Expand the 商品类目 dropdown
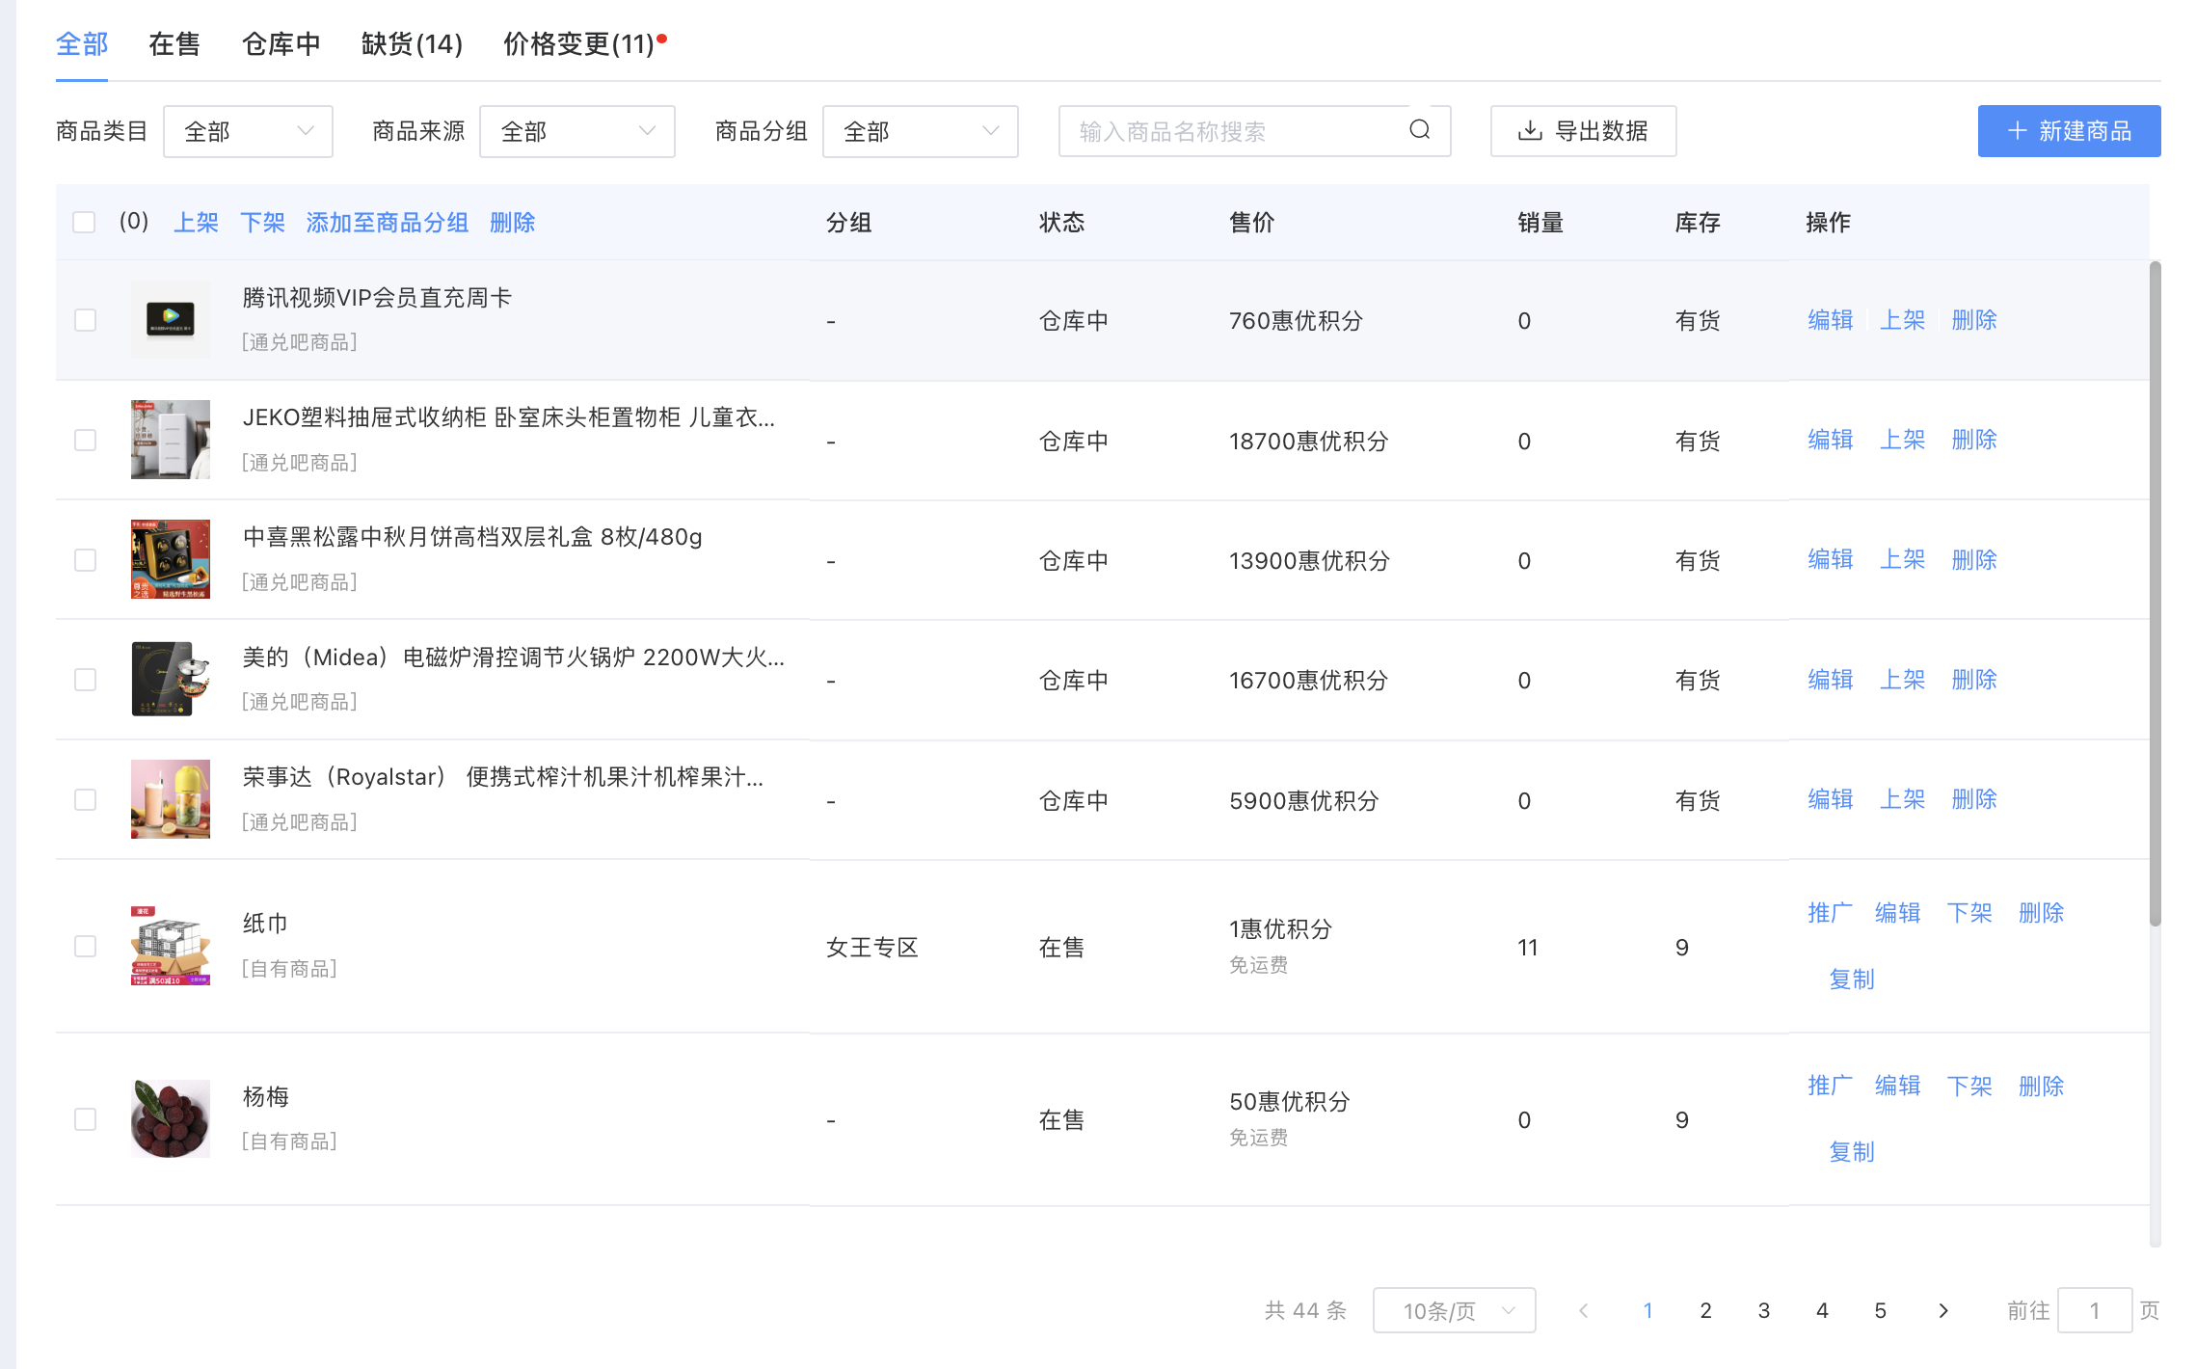The width and height of the screenshot is (2196, 1369). (248, 131)
